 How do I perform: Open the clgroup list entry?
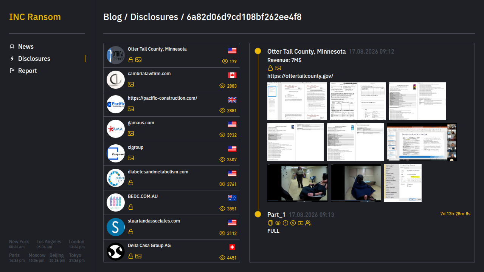pos(172,153)
